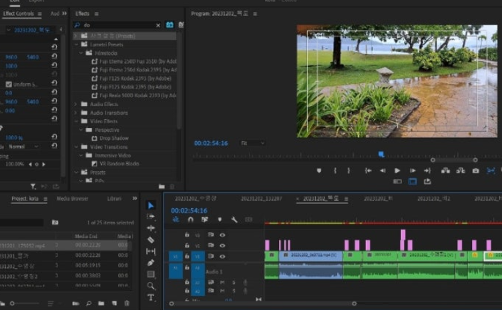Clear the Effects search field

coord(158,25)
